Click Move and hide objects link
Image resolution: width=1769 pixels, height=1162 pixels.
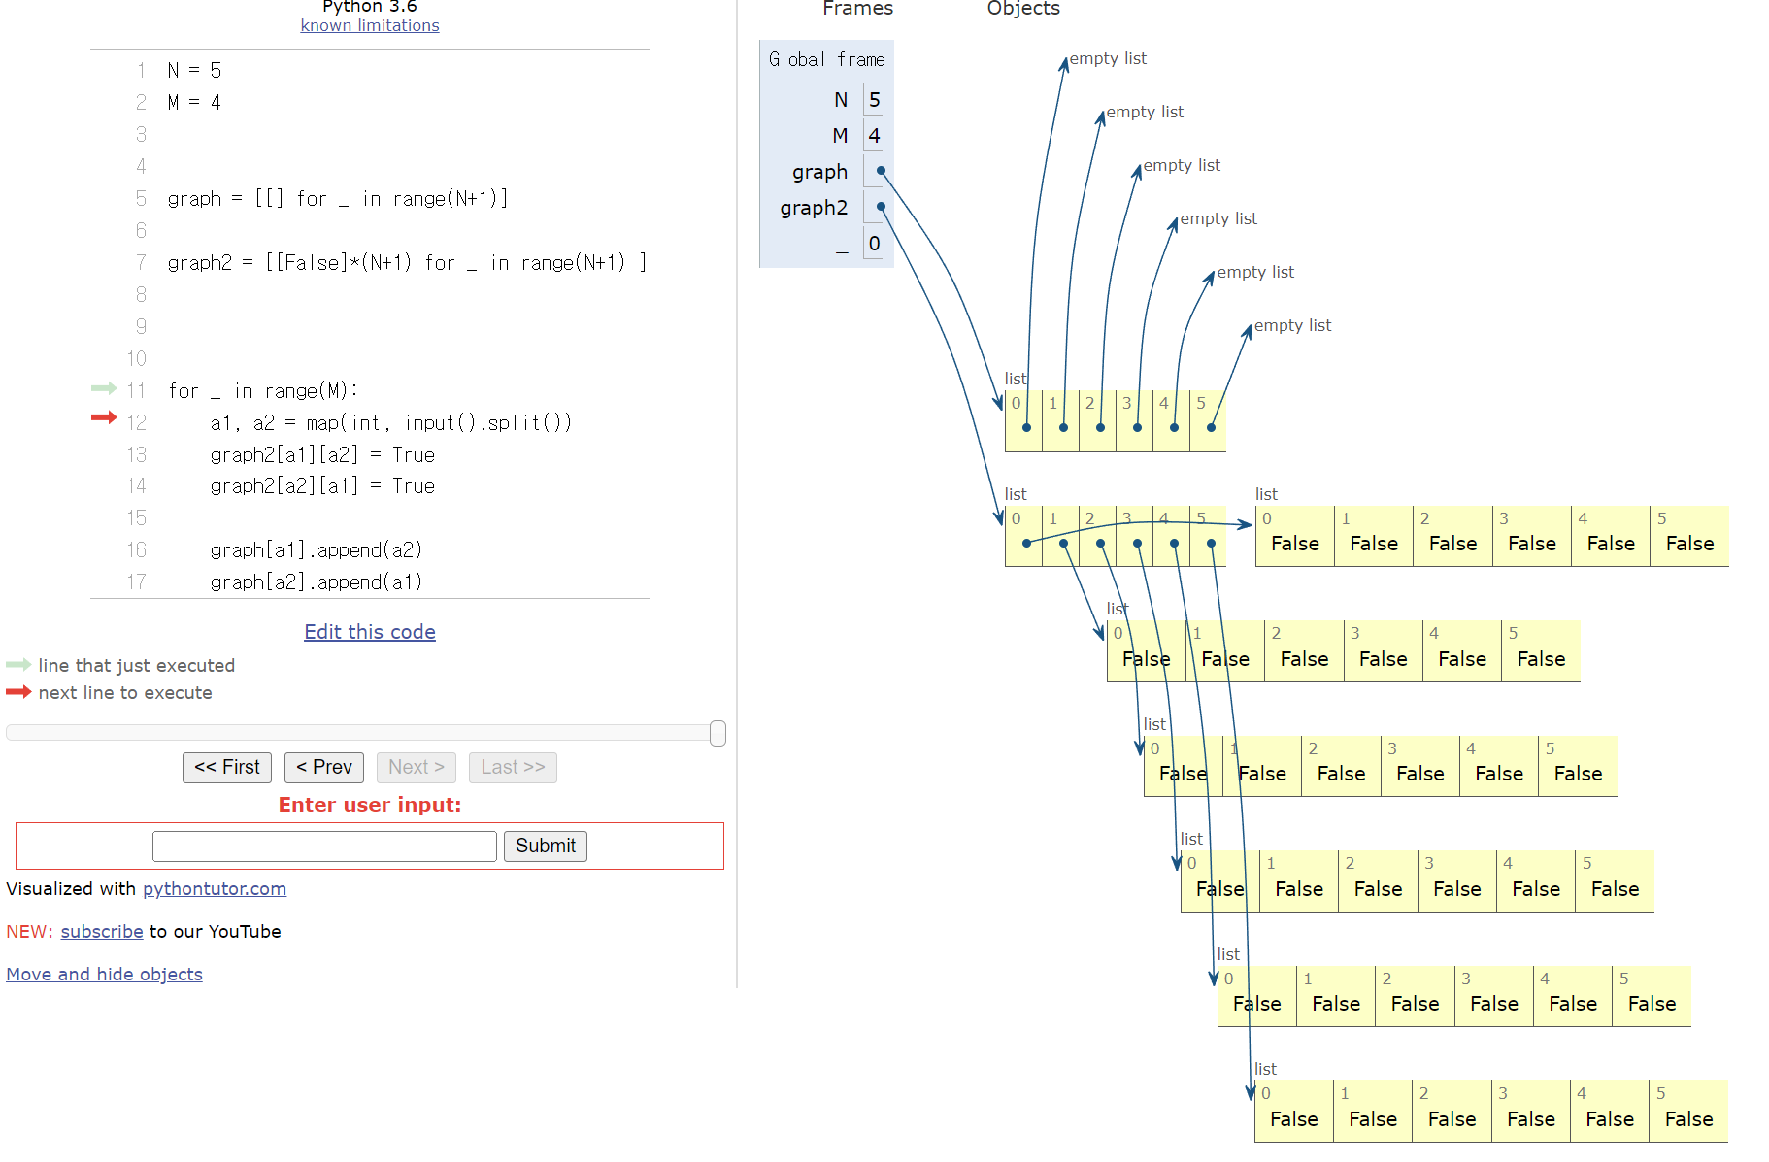coord(105,975)
